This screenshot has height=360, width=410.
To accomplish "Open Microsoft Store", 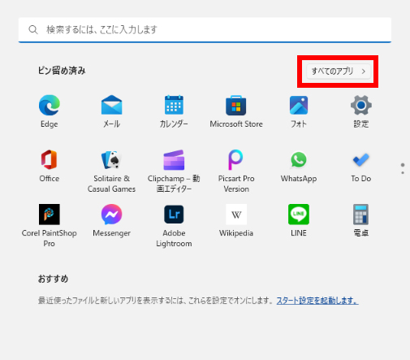I will click(236, 111).
